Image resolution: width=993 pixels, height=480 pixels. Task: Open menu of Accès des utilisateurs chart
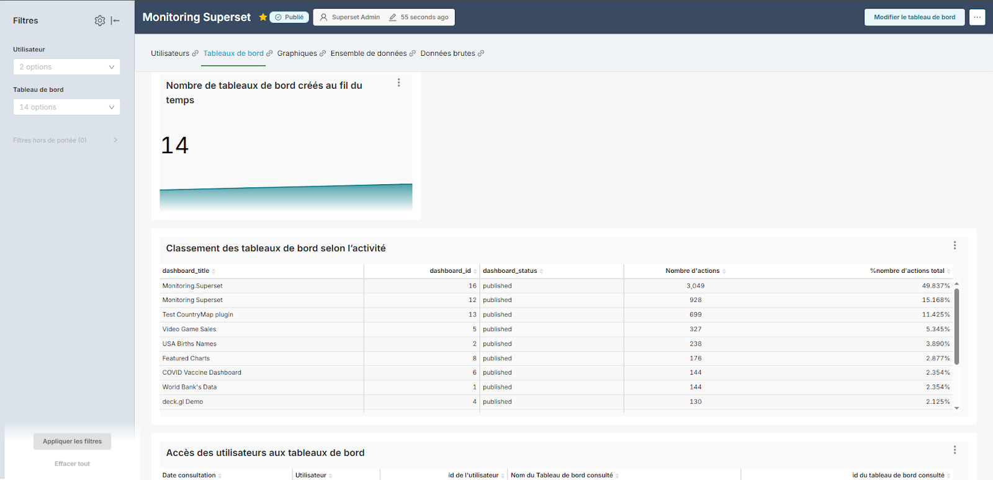click(x=955, y=450)
